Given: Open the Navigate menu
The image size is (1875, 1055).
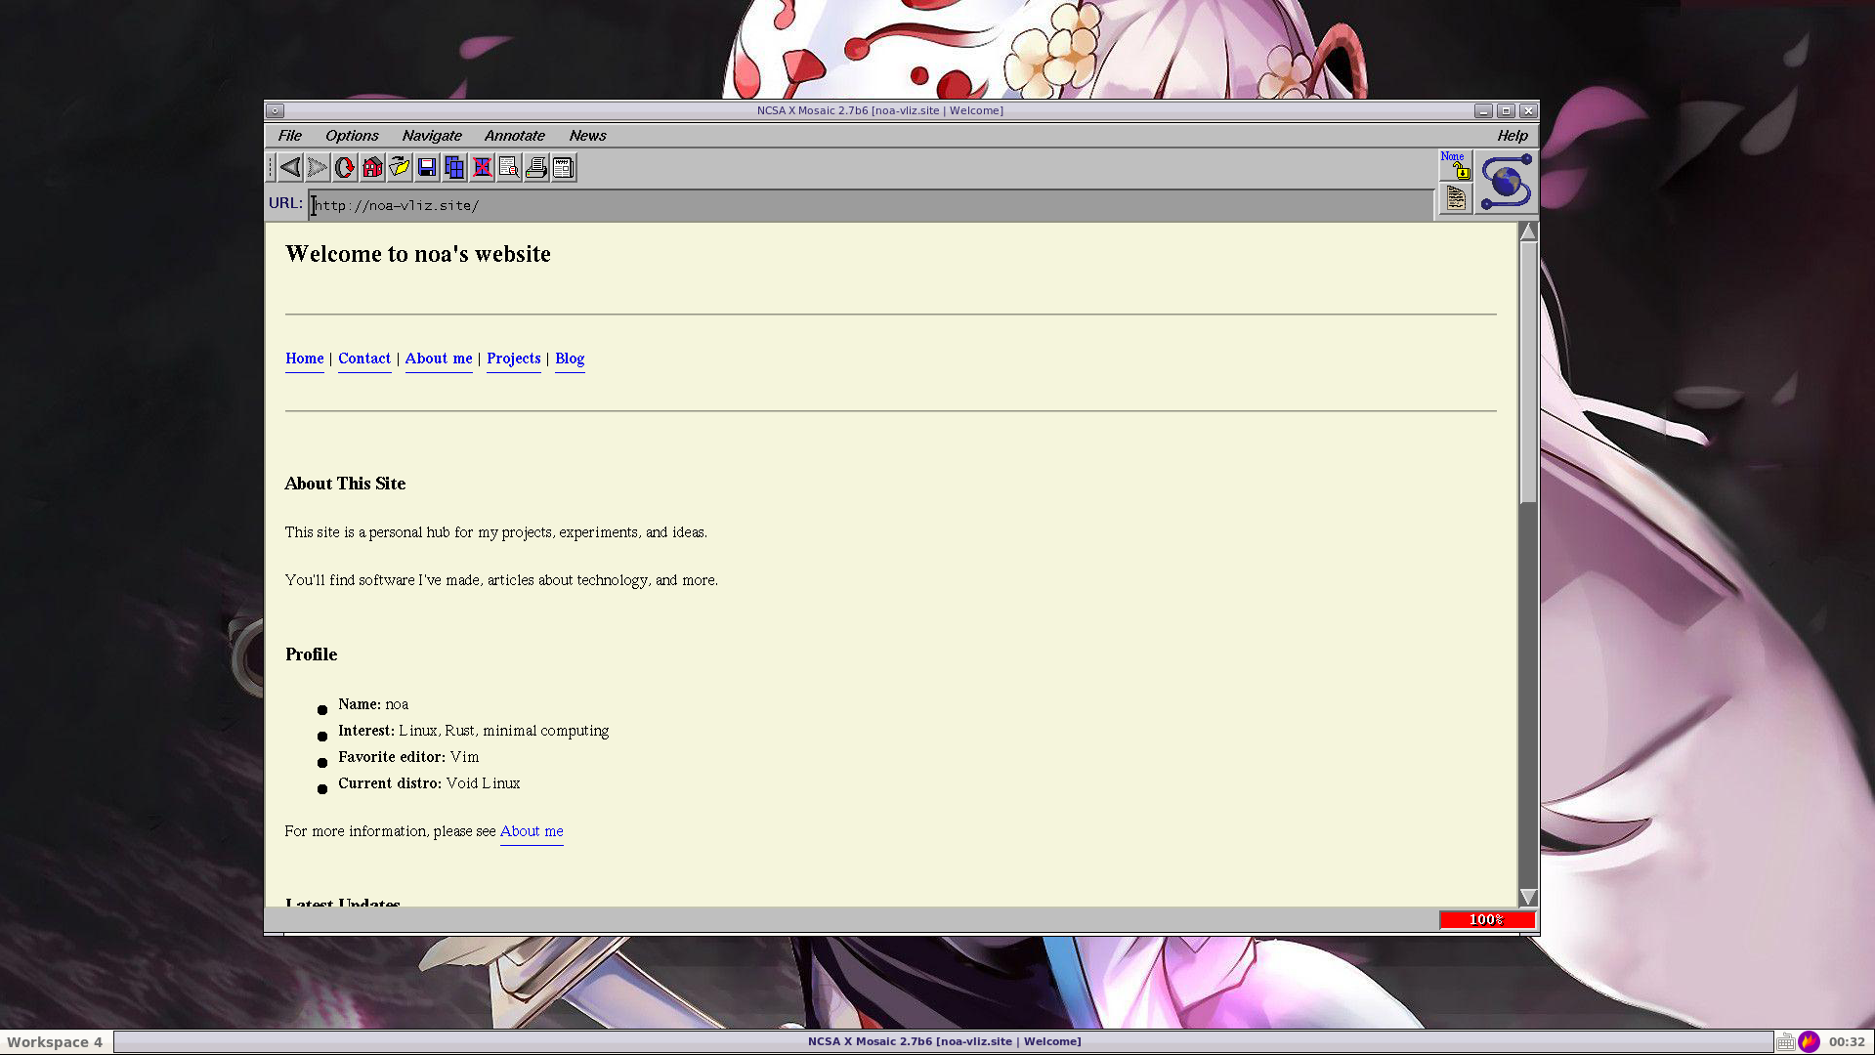Looking at the screenshot, I should 431,136.
